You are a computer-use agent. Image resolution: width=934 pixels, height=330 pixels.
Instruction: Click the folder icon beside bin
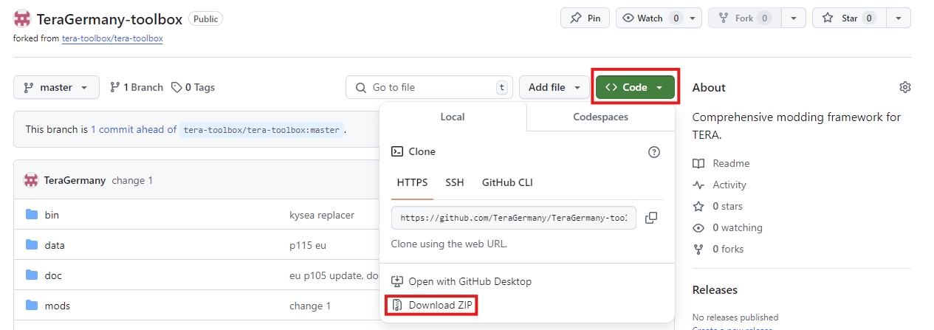tap(32, 215)
